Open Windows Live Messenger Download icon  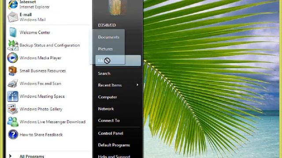point(13,122)
